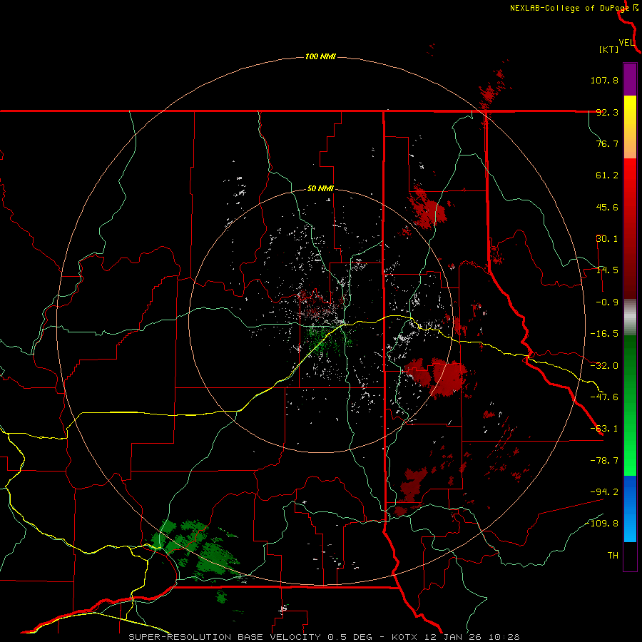The width and height of the screenshot is (642, 642).
Task: Select the -16.5 scale value
Action: point(604,334)
